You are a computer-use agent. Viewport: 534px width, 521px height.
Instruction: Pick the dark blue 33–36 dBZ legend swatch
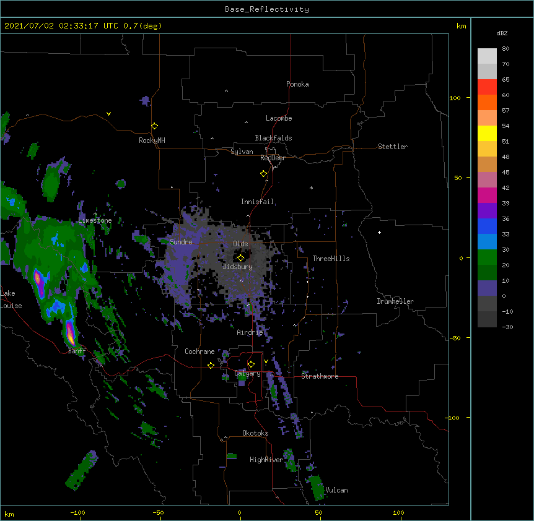pos(487,226)
